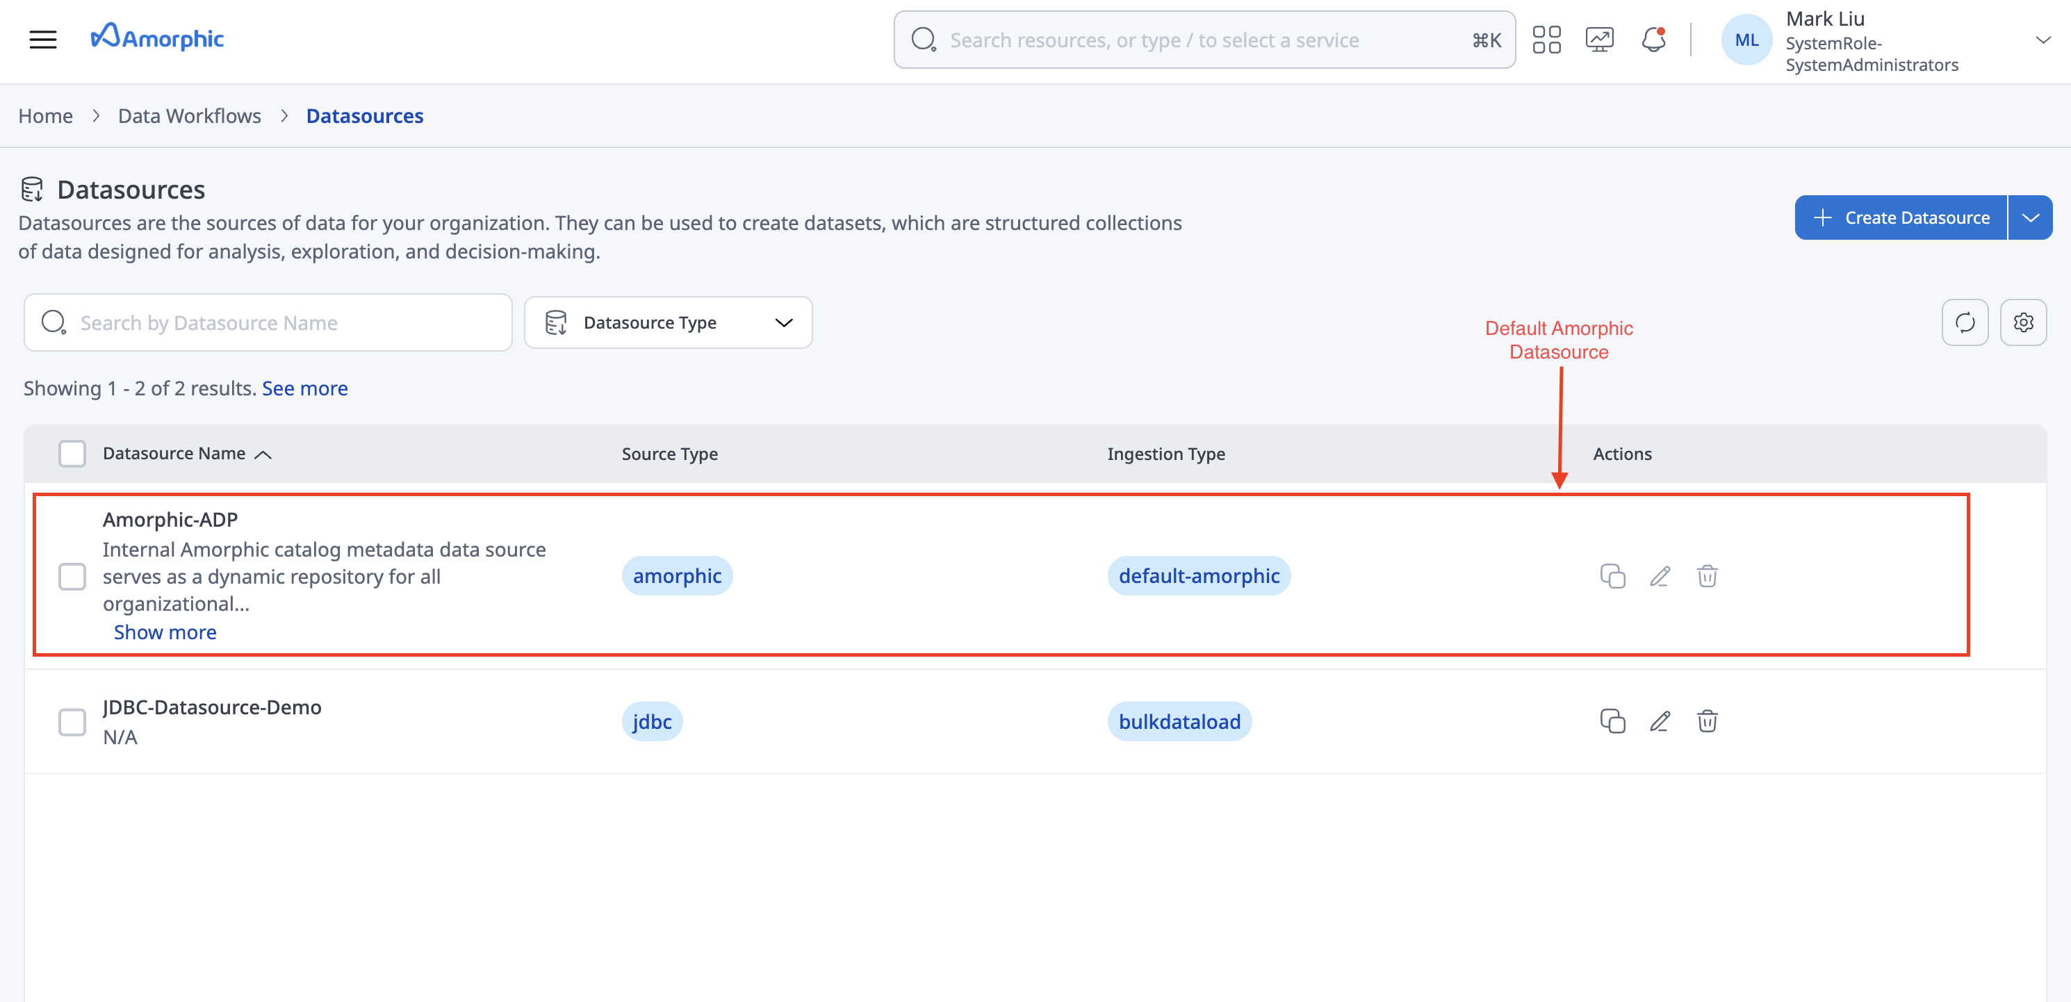The height and width of the screenshot is (1002, 2071).
Task: Open notifications bell
Action: click(1653, 40)
